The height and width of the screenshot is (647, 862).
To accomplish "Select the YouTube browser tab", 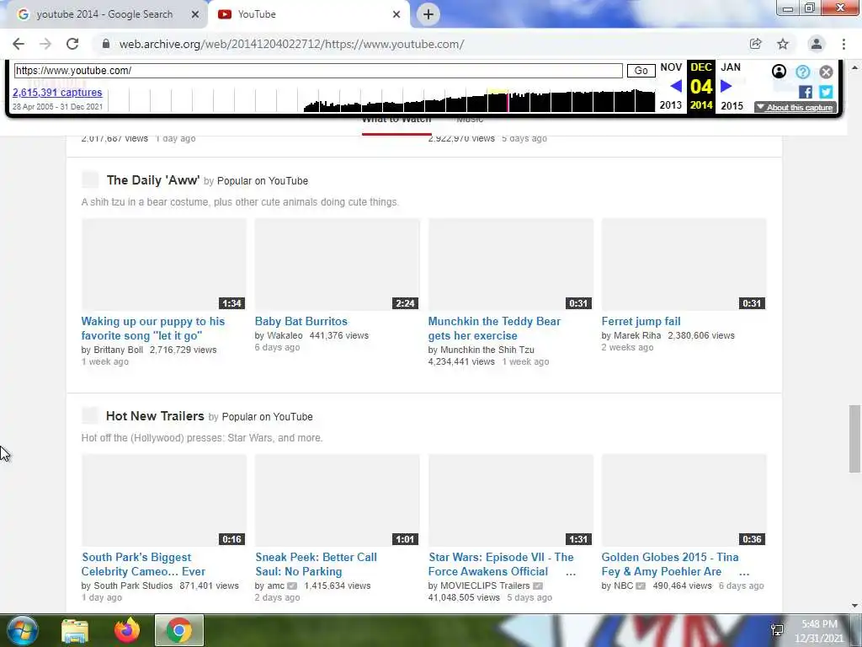I will (x=308, y=14).
